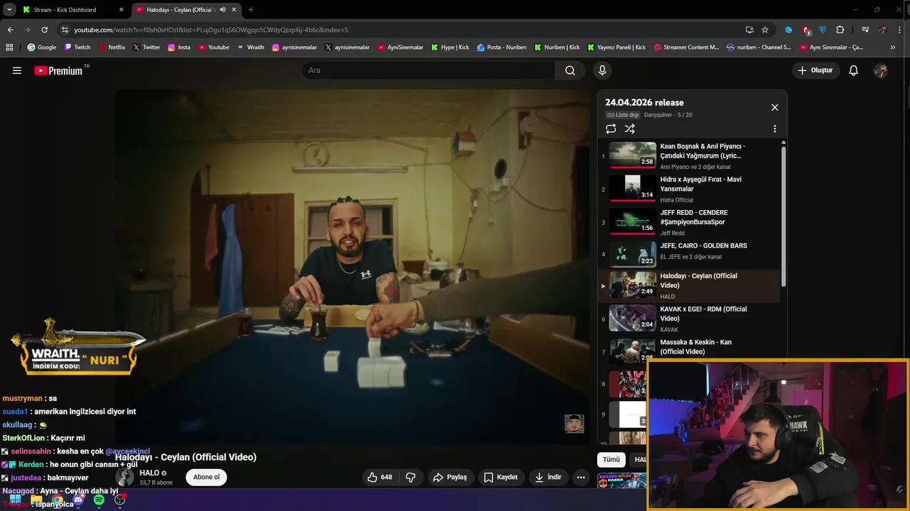Play KAVAK x EGE! - RDM video
The width and height of the screenshot is (910, 511).
click(x=690, y=319)
